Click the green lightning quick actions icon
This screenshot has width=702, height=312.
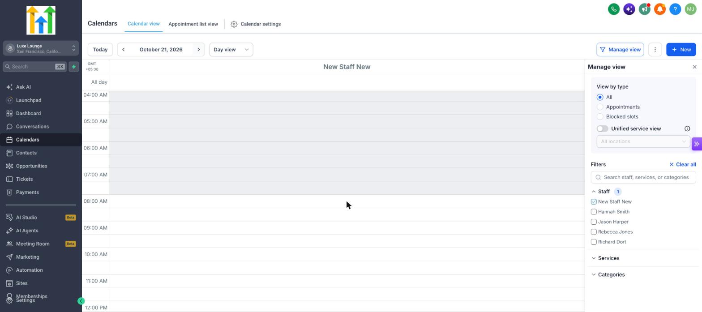pos(74,67)
